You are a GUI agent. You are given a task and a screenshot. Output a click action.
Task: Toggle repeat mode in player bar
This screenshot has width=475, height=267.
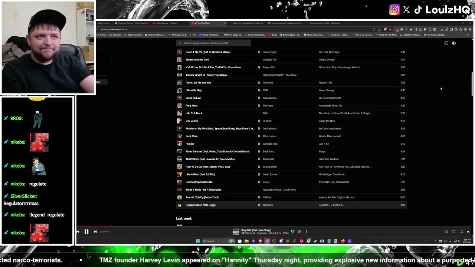coord(453,232)
